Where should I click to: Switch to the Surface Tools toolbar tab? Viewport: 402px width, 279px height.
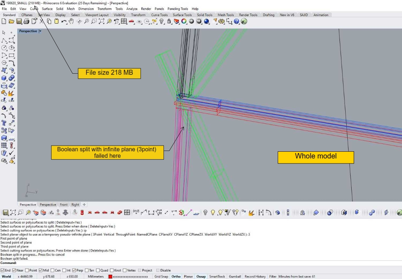click(x=182, y=15)
